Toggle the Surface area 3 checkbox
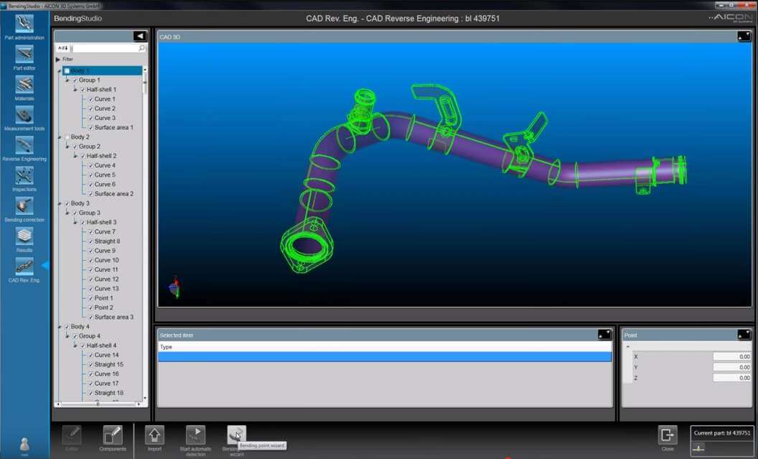Image resolution: width=758 pixels, height=459 pixels. click(90, 317)
